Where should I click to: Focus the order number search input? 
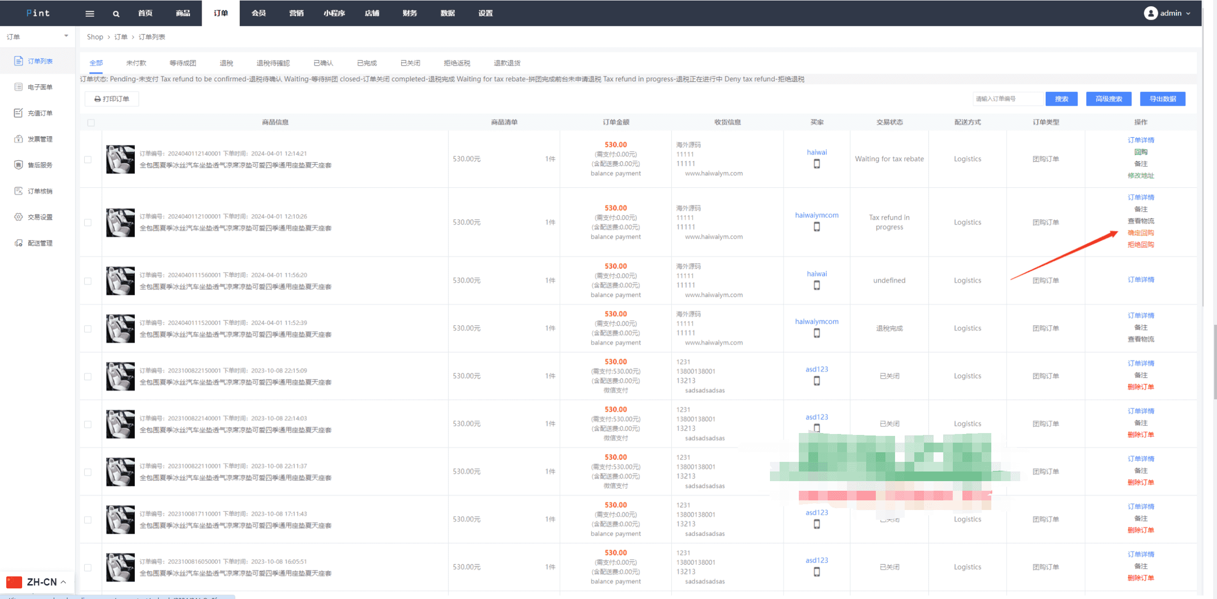1007,99
